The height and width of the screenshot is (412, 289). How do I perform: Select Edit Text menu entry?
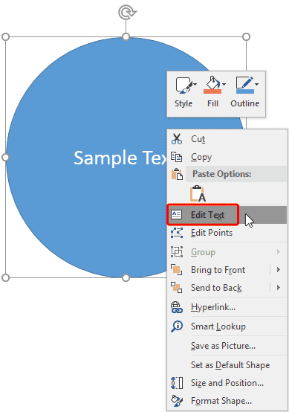[227, 215]
